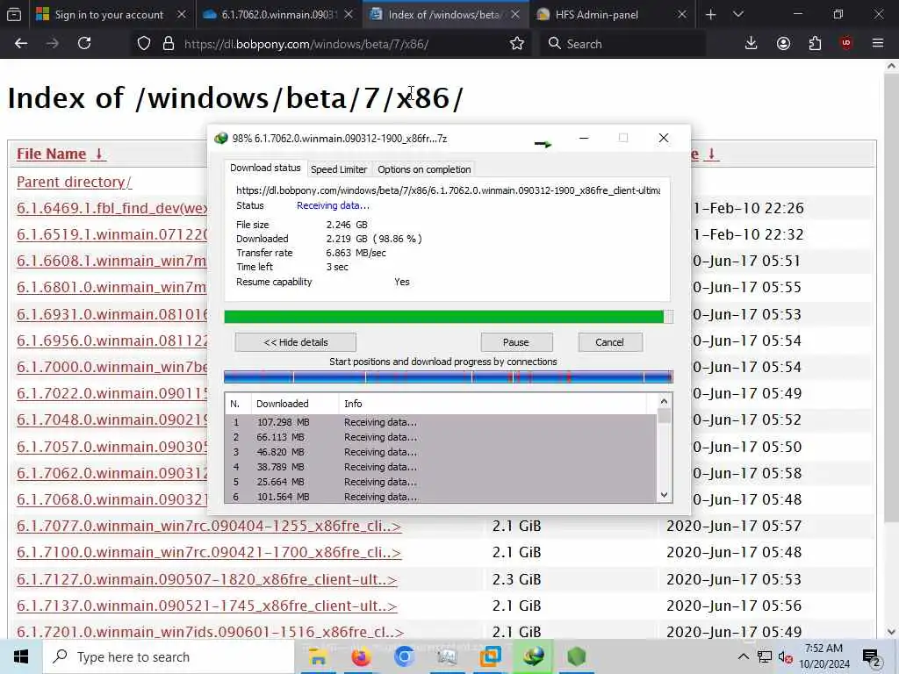Click the Firefox Search box
This screenshot has height=674, width=899.
(622, 44)
